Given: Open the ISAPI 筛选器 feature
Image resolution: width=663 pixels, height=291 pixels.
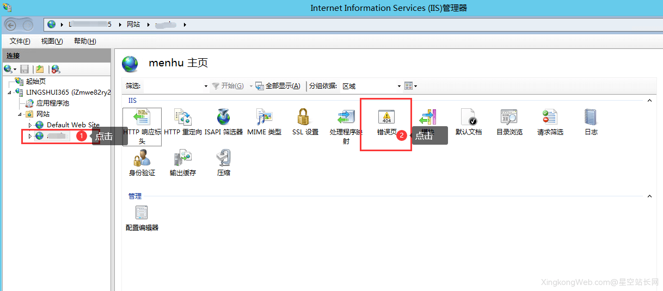Looking at the screenshot, I should coord(224,122).
